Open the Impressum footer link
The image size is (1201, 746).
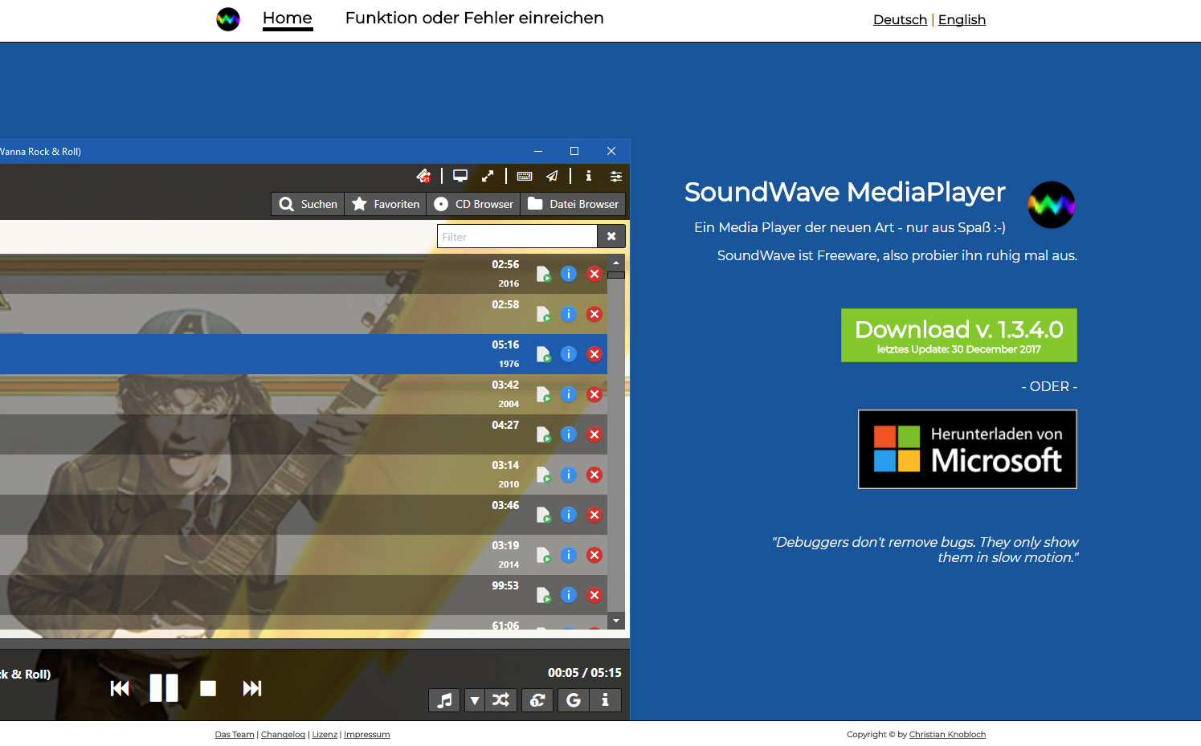(x=367, y=735)
